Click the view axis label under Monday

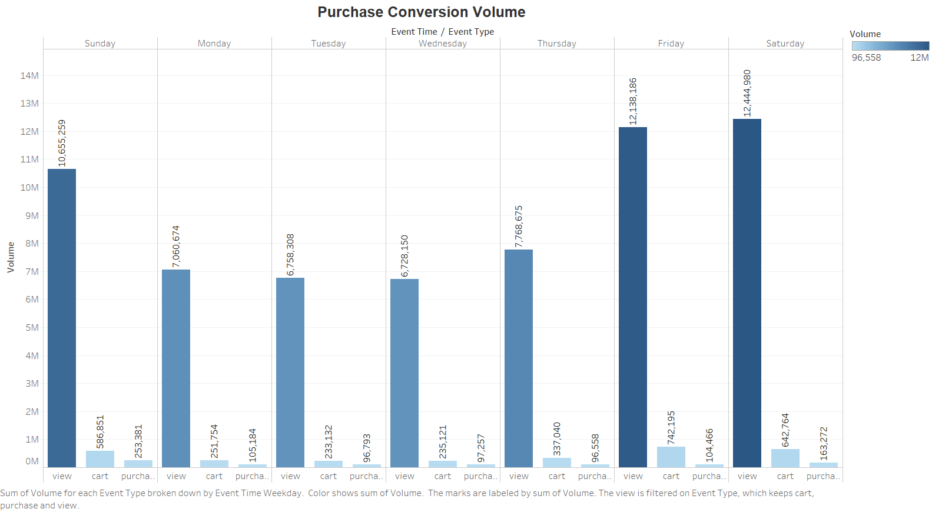point(176,476)
